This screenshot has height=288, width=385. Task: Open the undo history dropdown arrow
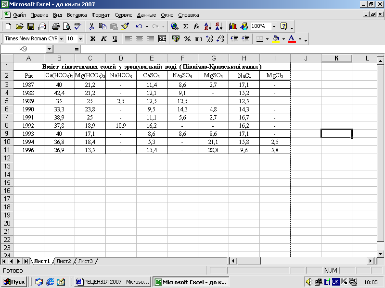tap(147, 26)
